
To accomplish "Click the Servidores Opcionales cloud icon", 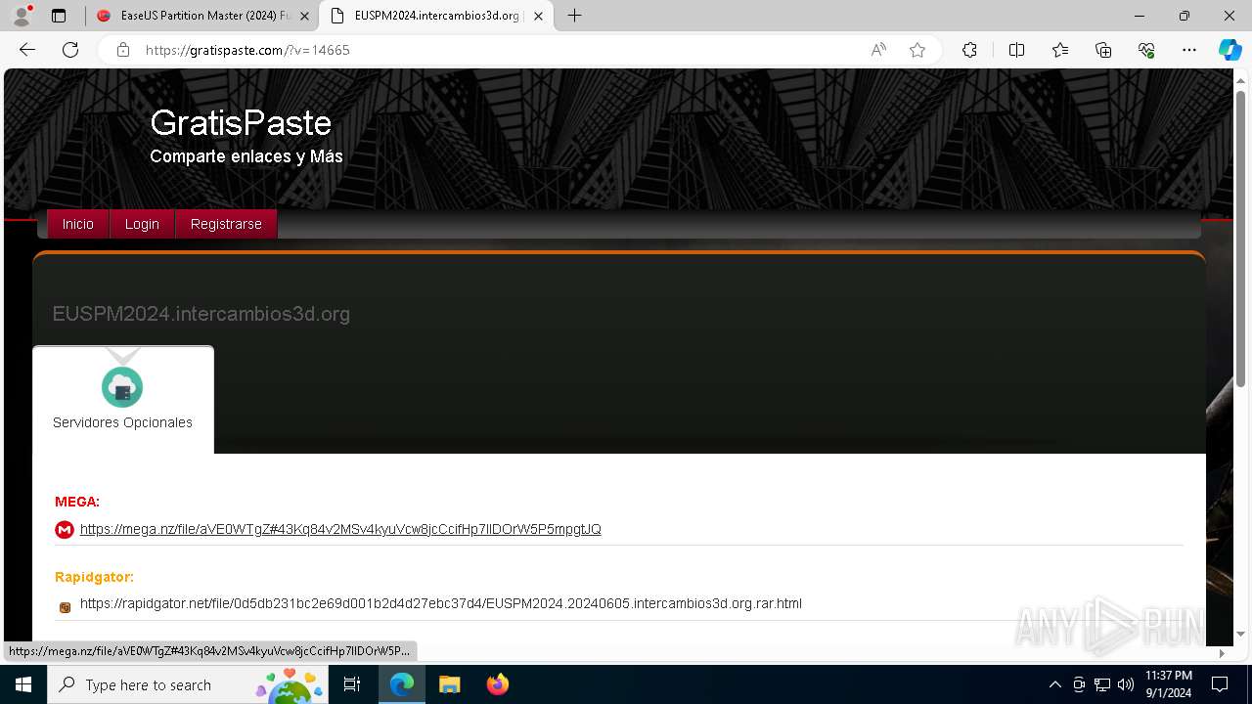I will click(122, 387).
